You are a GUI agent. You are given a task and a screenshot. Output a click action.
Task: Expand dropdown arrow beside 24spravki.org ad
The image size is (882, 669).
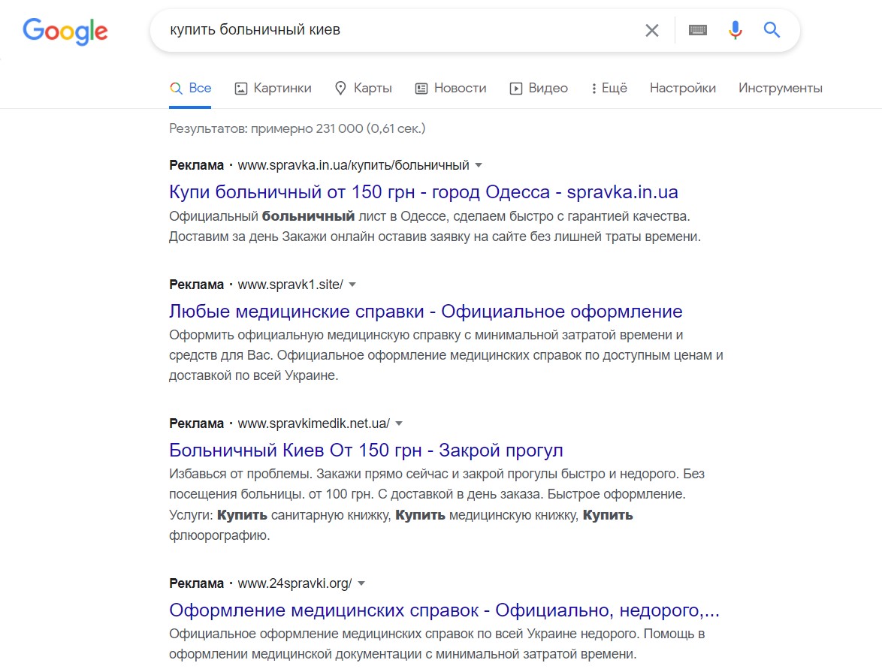(361, 583)
